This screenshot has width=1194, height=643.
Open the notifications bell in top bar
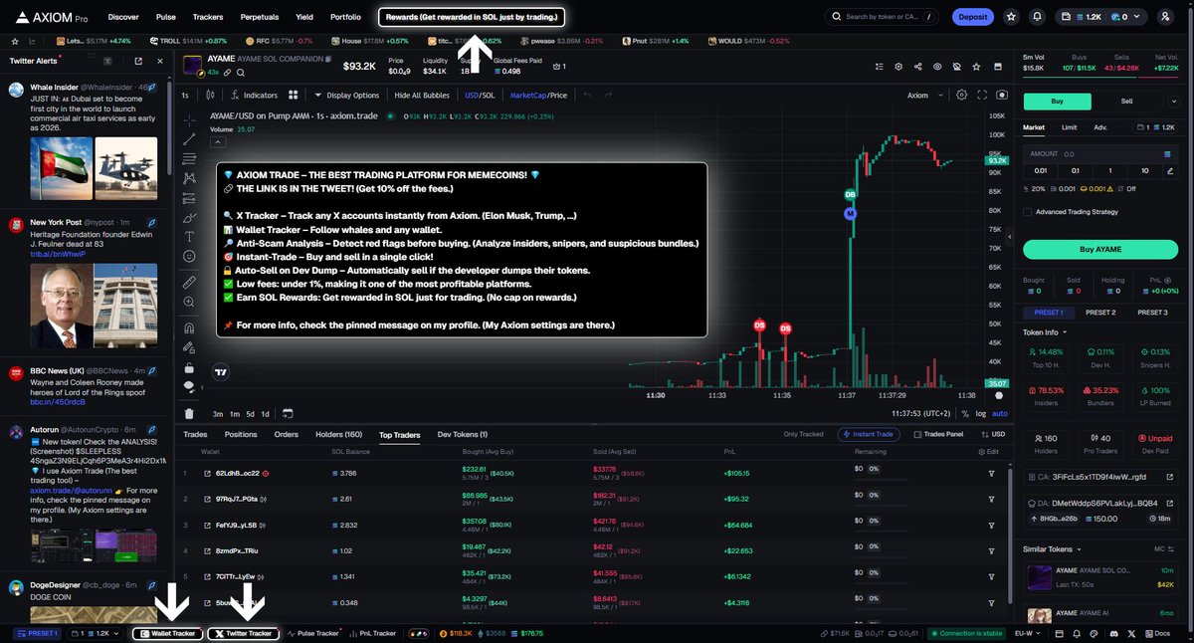[x=1038, y=17]
